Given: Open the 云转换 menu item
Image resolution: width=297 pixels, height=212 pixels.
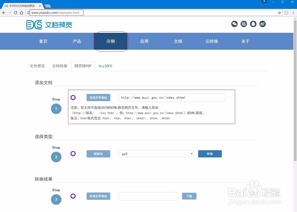Looking at the screenshot, I should pos(212,41).
